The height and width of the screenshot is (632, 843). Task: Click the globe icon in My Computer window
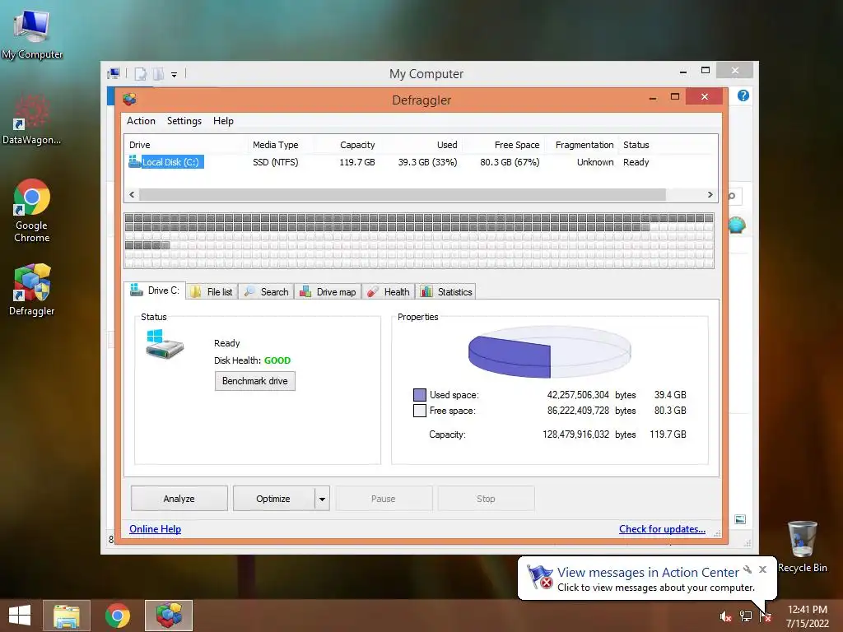pyautogui.click(x=737, y=225)
